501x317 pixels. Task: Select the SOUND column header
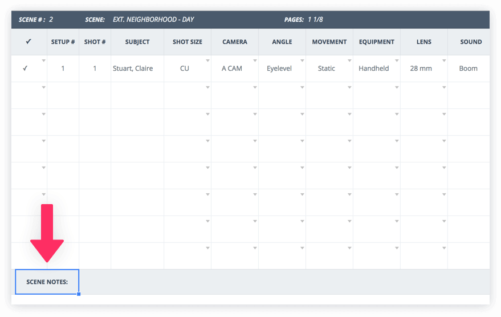point(469,42)
